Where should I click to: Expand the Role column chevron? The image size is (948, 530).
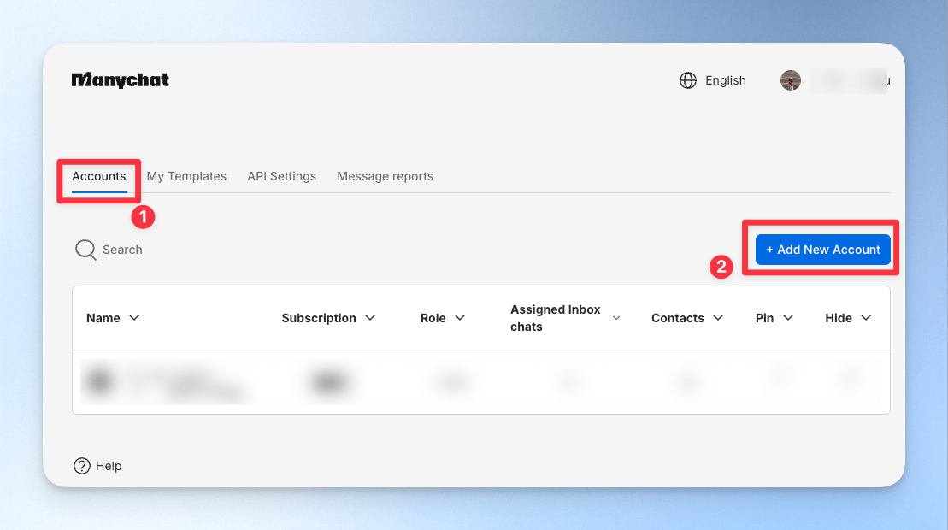[x=460, y=318]
